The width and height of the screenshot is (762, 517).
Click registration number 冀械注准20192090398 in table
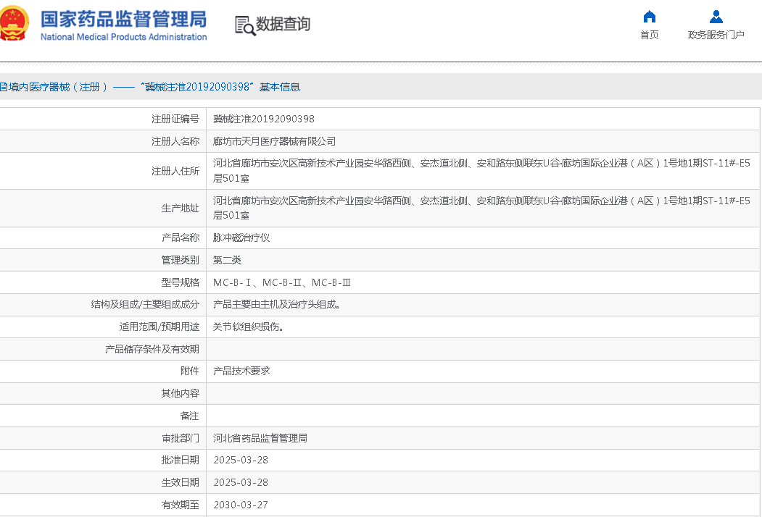point(263,119)
